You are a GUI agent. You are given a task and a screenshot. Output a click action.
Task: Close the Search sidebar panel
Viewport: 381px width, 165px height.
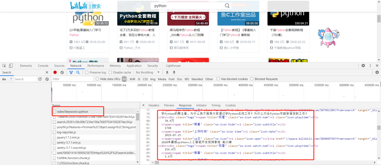coord(47,72)
